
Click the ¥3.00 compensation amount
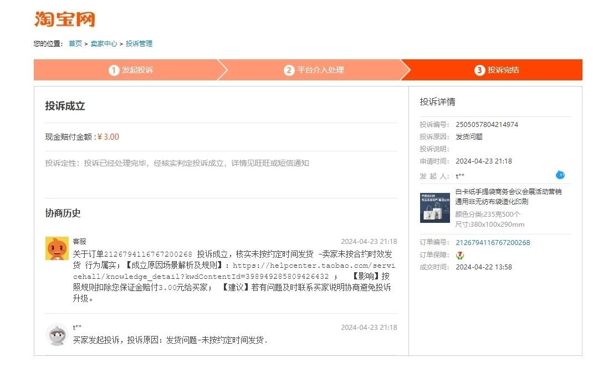click(x=108, y=137)
